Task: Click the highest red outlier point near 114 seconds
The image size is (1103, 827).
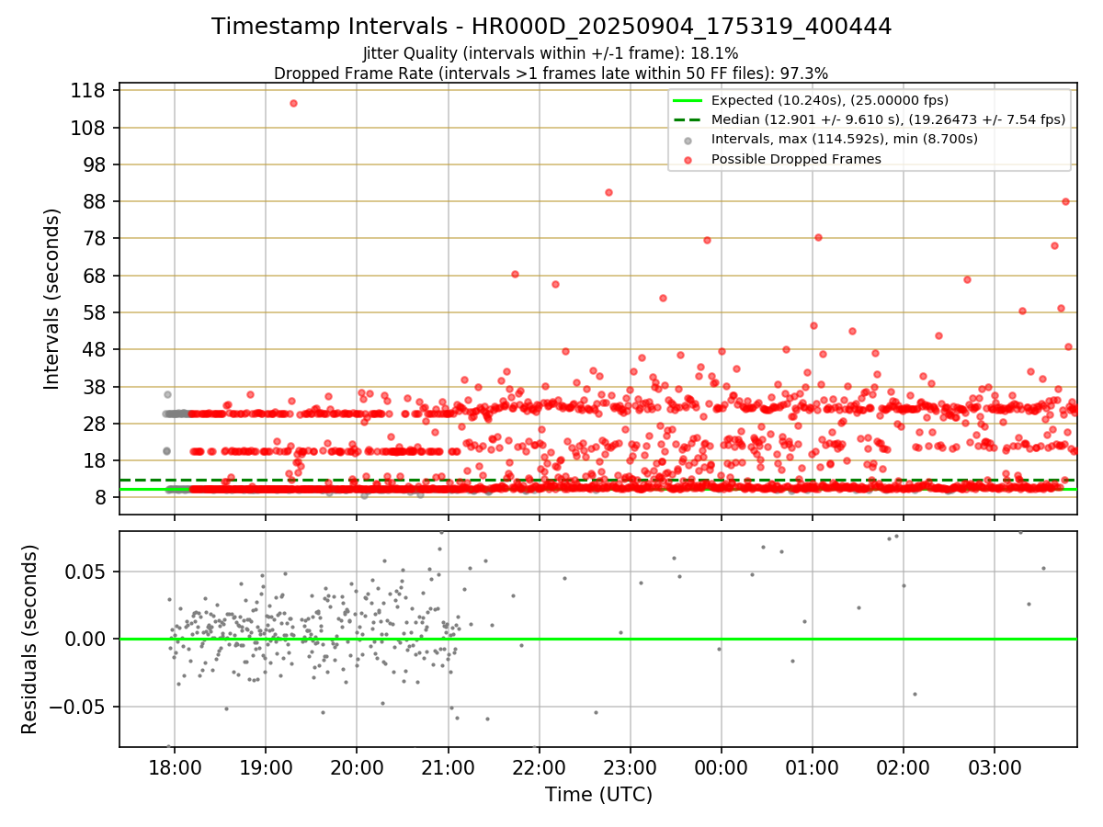Action: coord(293,103)
